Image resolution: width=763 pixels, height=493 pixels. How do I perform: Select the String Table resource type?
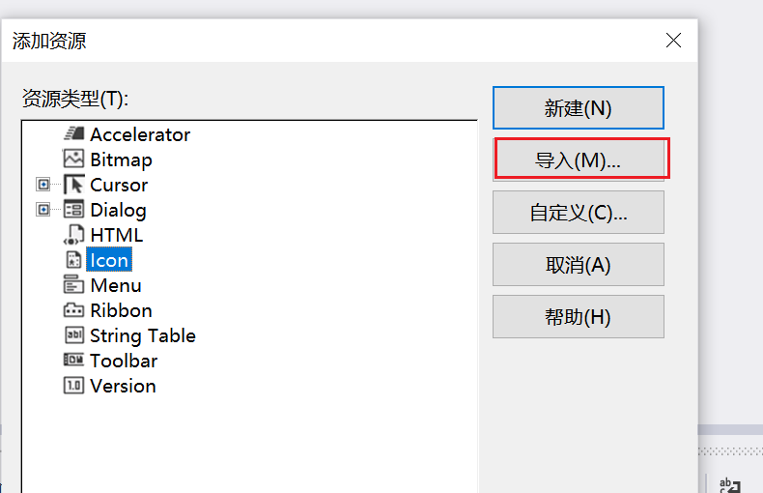pos(143,335)
